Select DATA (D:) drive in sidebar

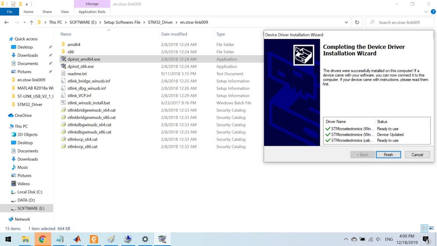[26, 200]
